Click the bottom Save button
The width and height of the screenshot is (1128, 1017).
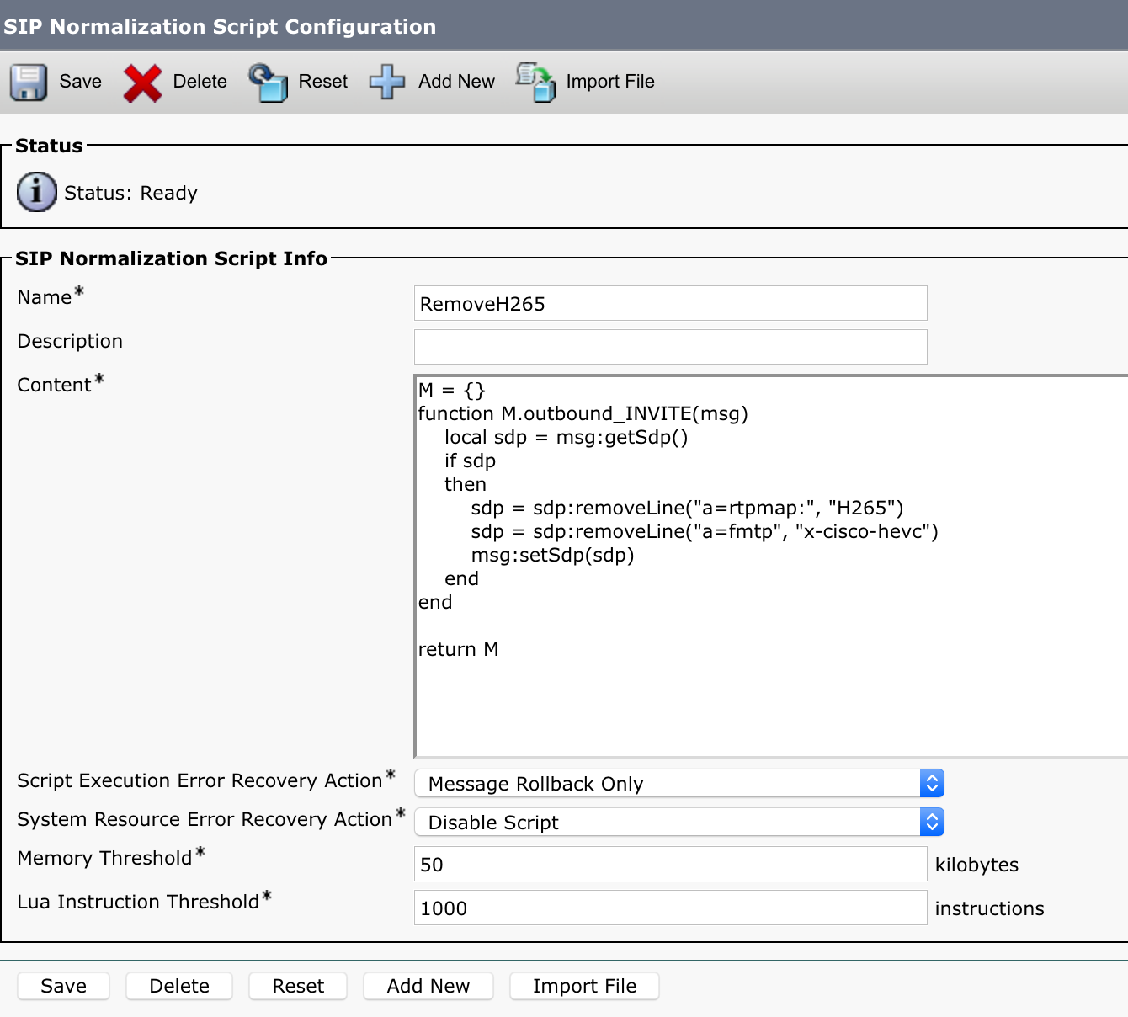(x=64, y=986)
